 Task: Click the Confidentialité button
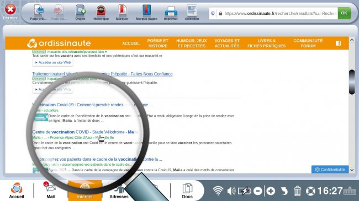tap(330, 170)
